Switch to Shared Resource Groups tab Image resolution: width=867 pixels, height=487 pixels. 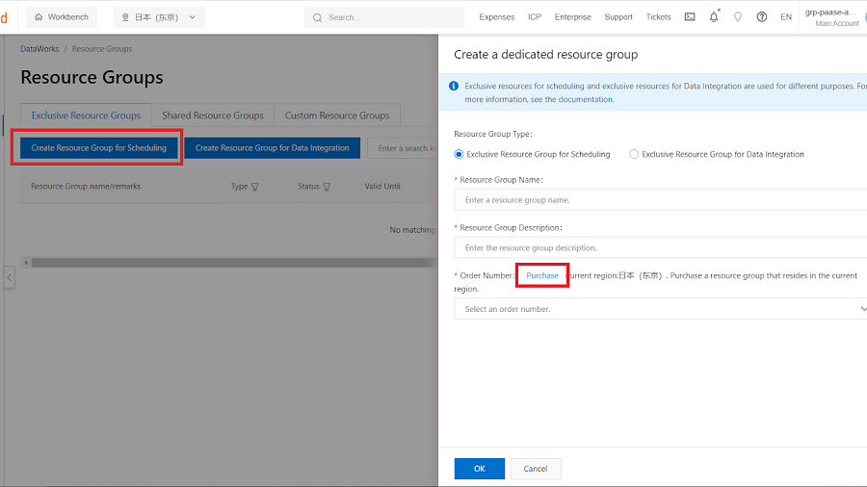coord(213,115)
